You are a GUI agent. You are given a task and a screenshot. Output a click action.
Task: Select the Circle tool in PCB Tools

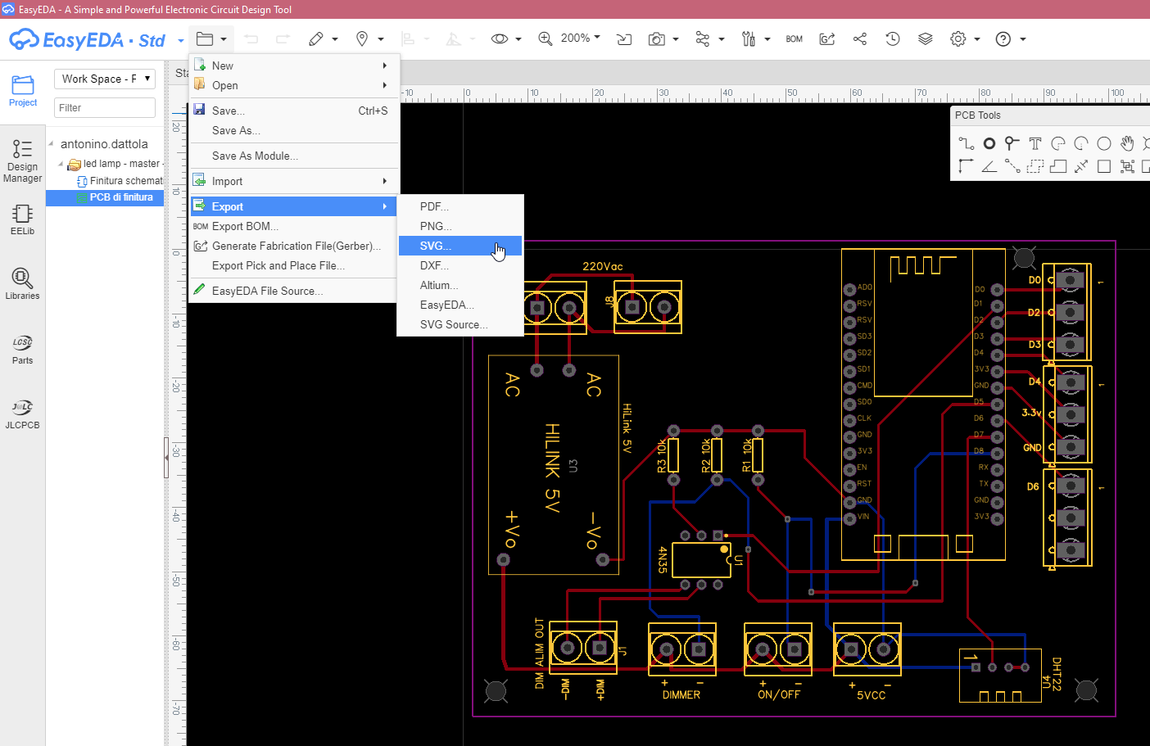[1104, 144]
